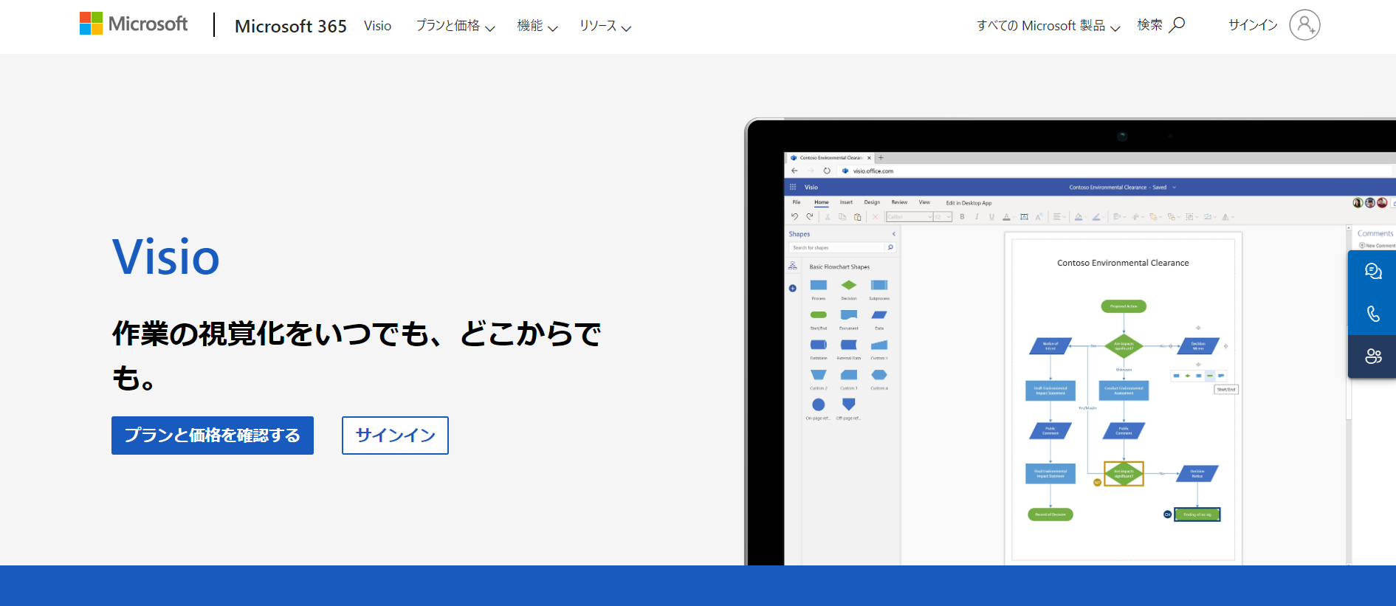Click the 検索 magnifier icon
This screenshot has width=1396, height=606.
(x=1177, y=24)
